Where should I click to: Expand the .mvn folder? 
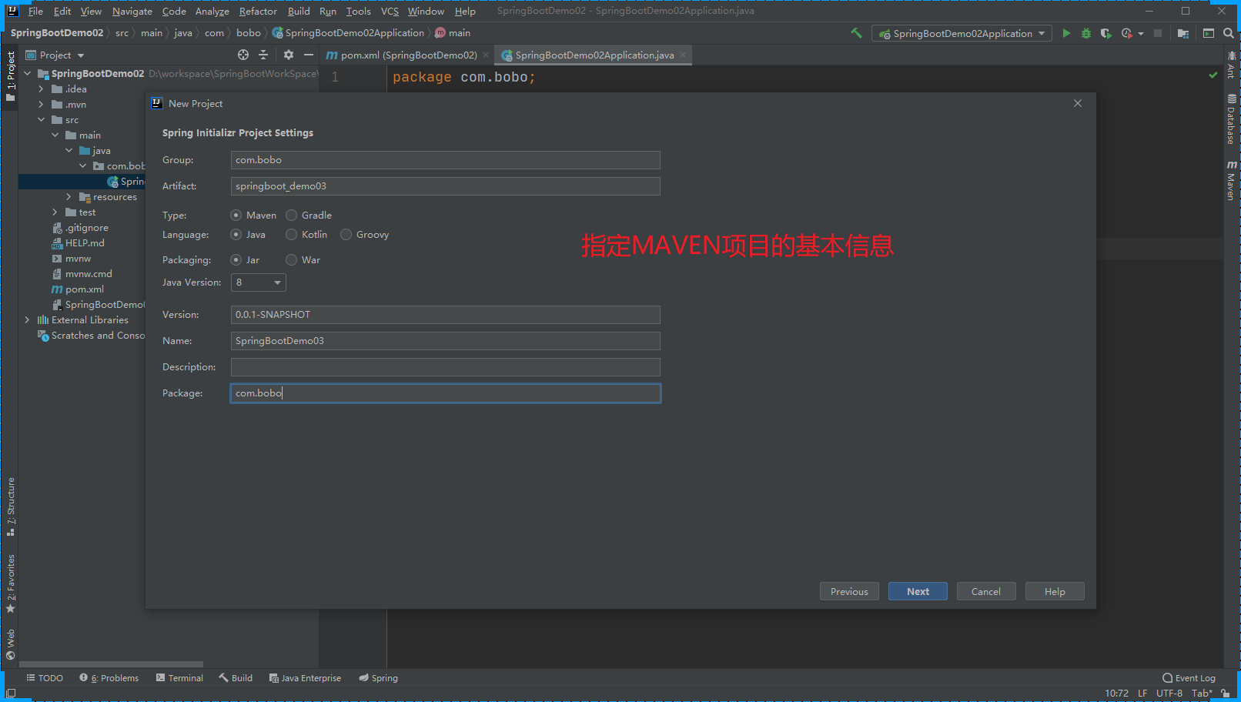click(41, 105)
